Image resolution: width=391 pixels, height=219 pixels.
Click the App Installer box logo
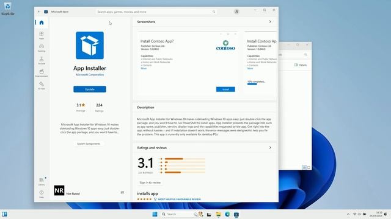coord(90,46)
